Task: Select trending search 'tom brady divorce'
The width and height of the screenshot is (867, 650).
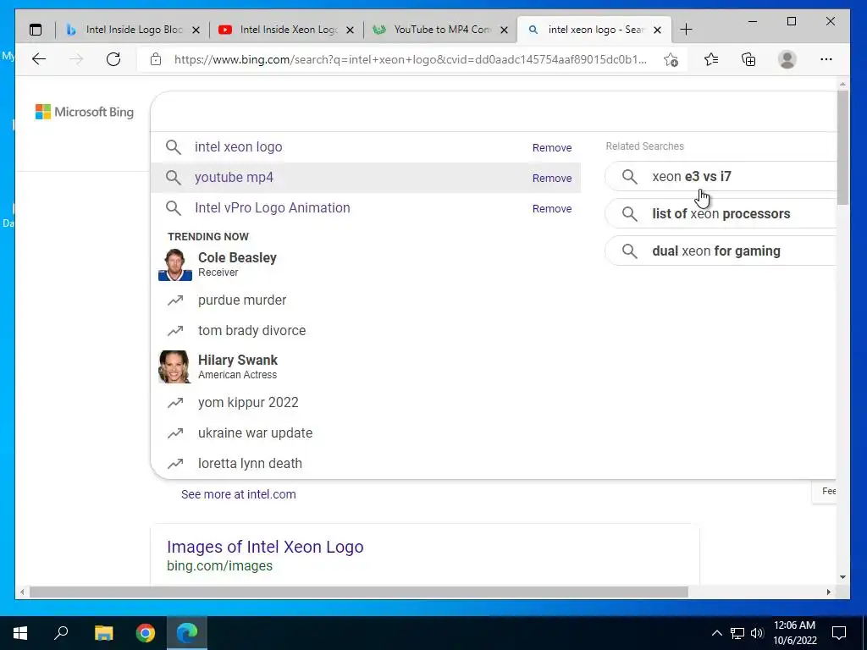Action: [x=251, y=331]
